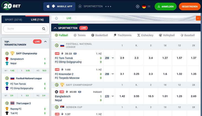Open the three-dots more menu
The height and width of the screenshot is (116, 202).
point(108,6)
